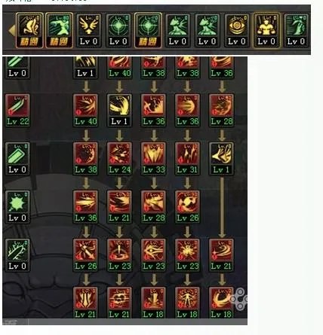This screenshot has height=335, width=323.
Task: Select the green spiky burst skill at Lv 0
Action: pos(17,207)
